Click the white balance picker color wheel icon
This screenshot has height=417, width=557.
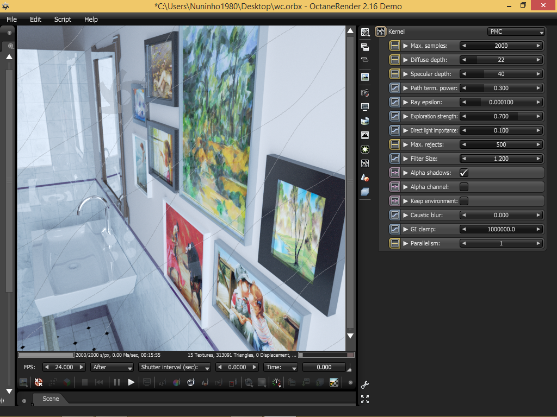(176, 382)
